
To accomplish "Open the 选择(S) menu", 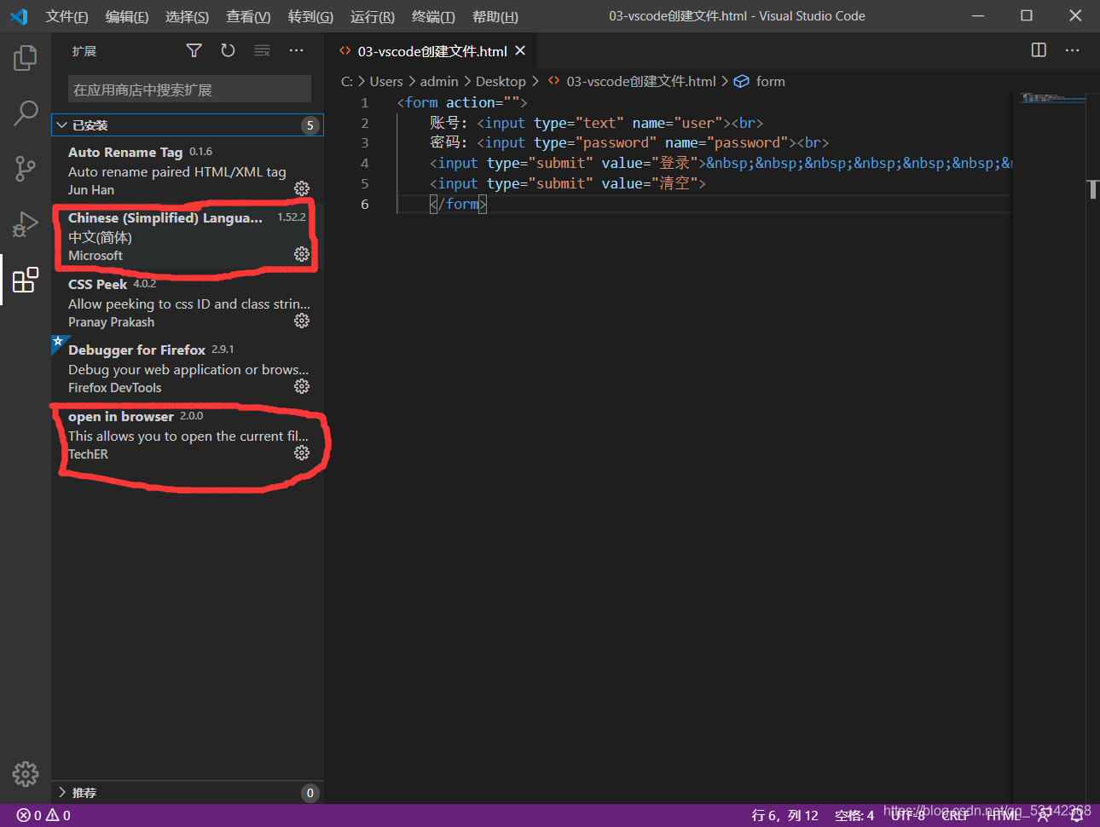I will coord(187,16).
